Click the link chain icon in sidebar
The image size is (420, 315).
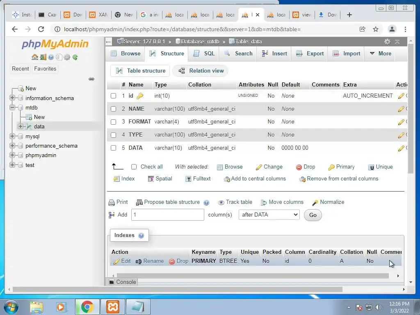(91, 79)
